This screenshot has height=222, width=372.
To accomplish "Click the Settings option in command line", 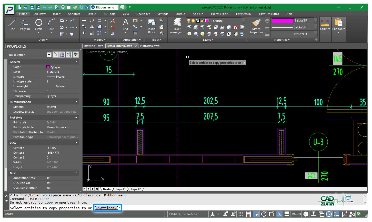I will [106, 208].
